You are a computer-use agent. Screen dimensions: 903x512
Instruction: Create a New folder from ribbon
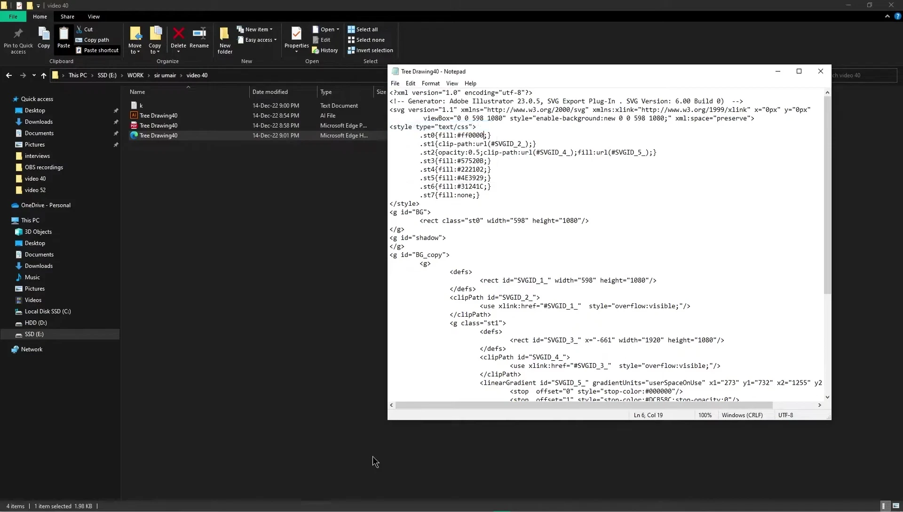(225, 39)
